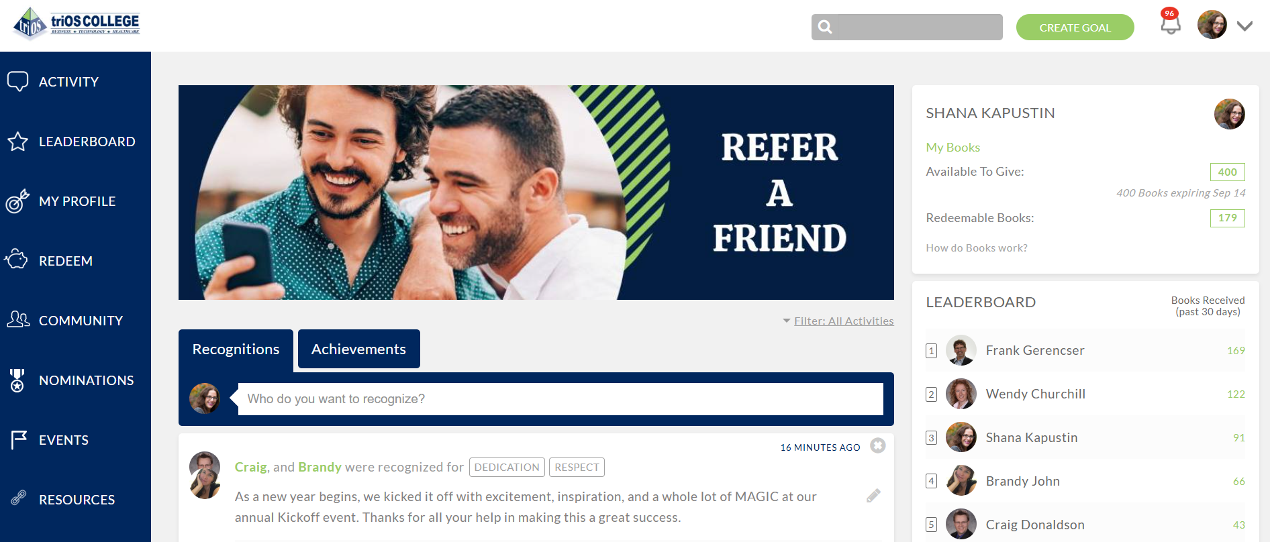Open the Filter: All Activities dropdown
The width and height of the screenshot is (1270, 542).
[838, 321]
